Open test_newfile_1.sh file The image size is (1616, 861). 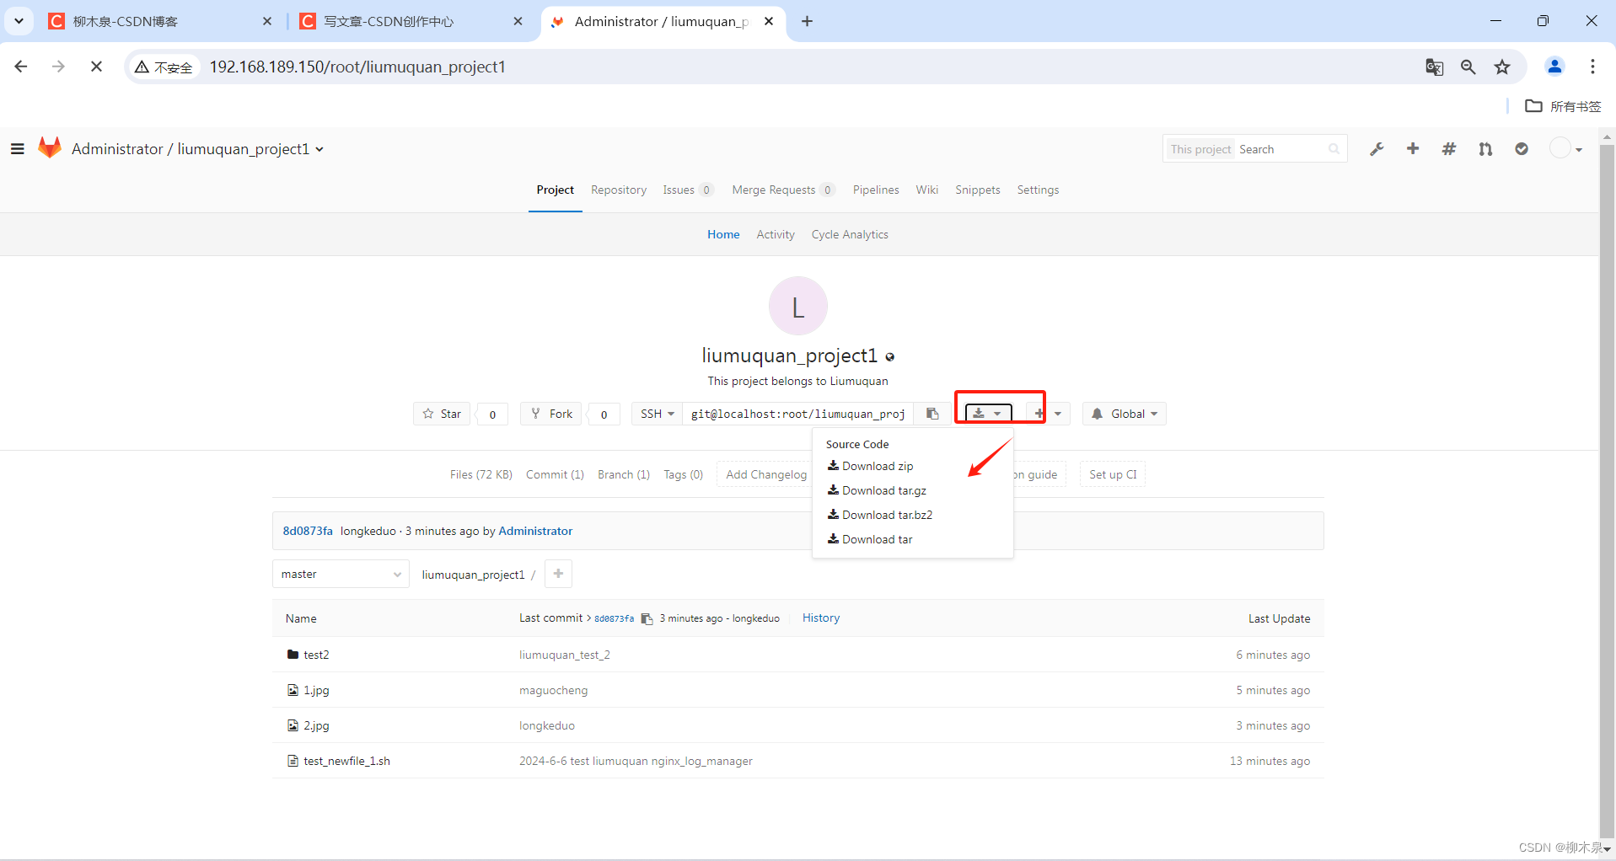click(346, 761)
